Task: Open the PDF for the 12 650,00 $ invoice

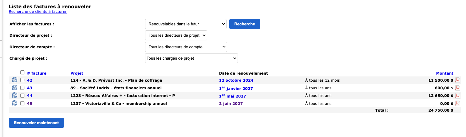Action: click(457, 96)
